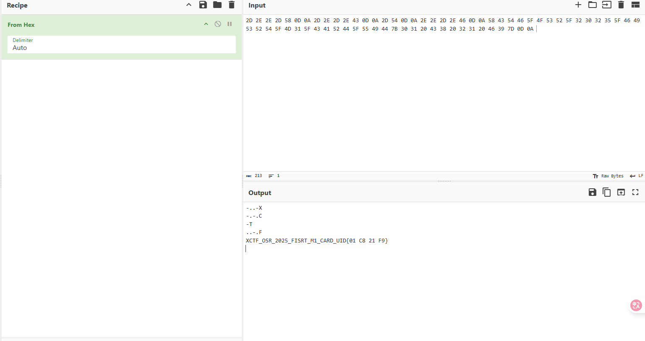
Task: Disable the From Hex operation
Action: (x=218, y=24)
